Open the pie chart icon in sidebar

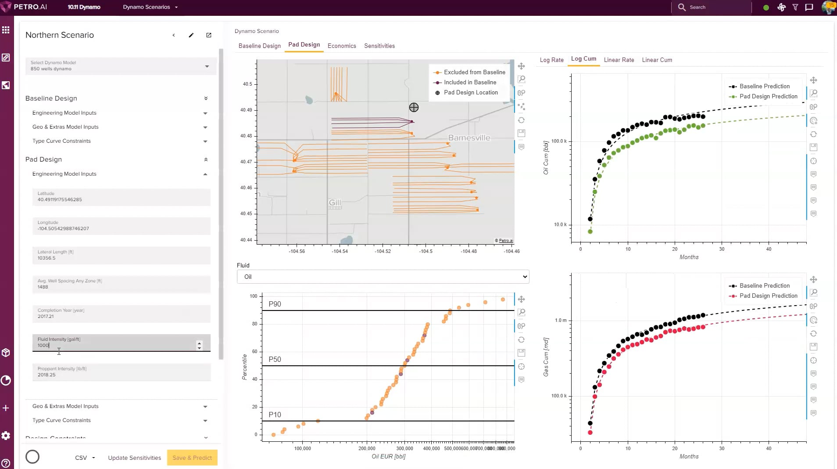click(6, 380)
